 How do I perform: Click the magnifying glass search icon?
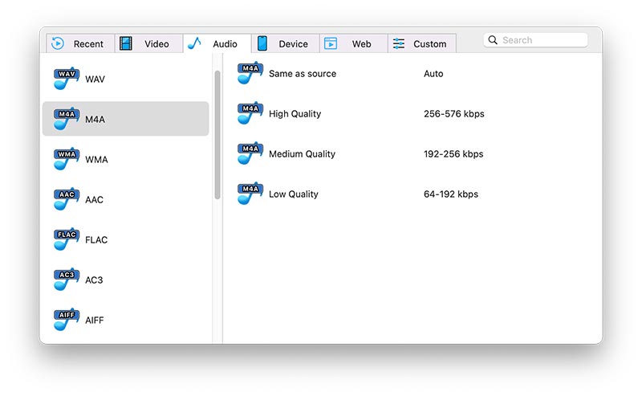[x=493, y=40]
